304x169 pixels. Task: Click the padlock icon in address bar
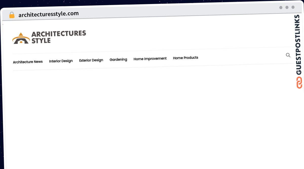pos(12,15)
